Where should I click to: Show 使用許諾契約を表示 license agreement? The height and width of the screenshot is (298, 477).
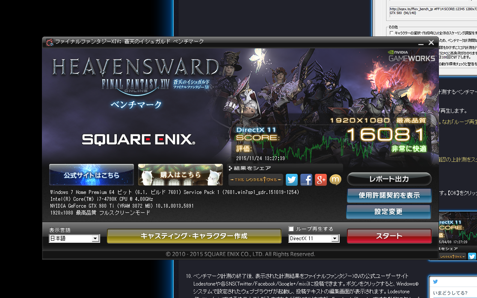[389, 195]
